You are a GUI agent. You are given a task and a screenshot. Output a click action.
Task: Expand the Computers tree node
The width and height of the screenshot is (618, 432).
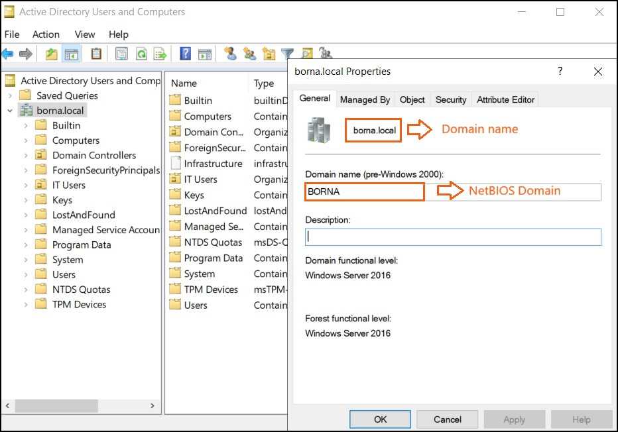(26, 140)
